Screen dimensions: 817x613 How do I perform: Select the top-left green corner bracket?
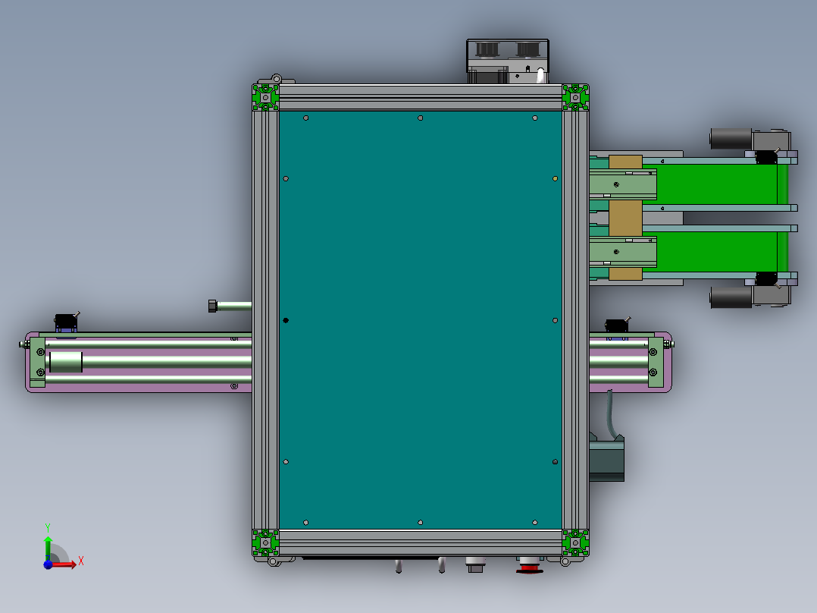coord(266,97)
